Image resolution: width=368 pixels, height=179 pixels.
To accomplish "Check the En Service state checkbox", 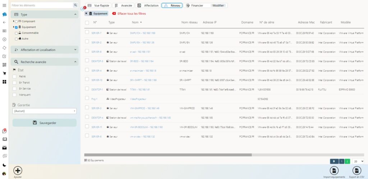I will (14, 88).
